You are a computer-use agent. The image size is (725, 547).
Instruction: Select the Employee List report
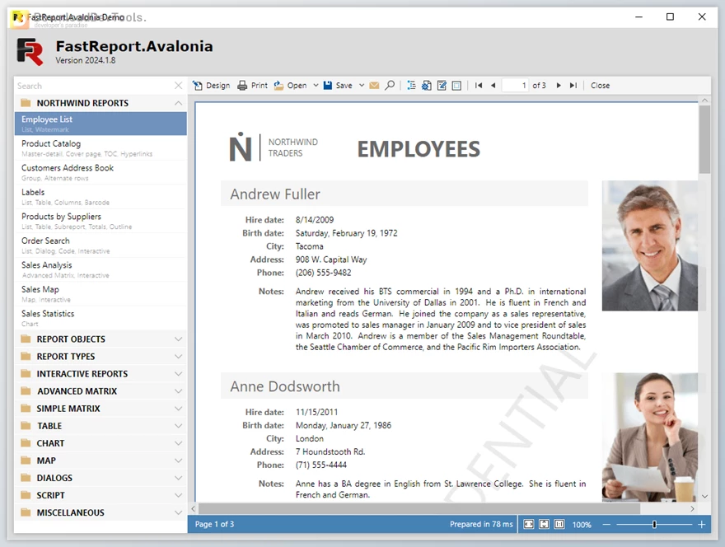tap(101, 124)
